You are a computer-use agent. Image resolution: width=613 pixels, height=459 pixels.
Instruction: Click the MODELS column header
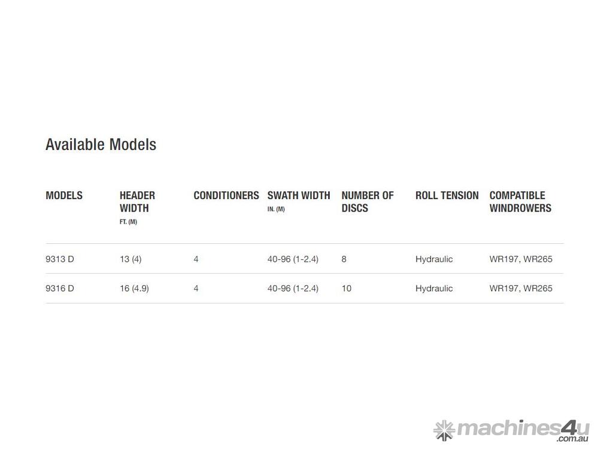point(64,195)
